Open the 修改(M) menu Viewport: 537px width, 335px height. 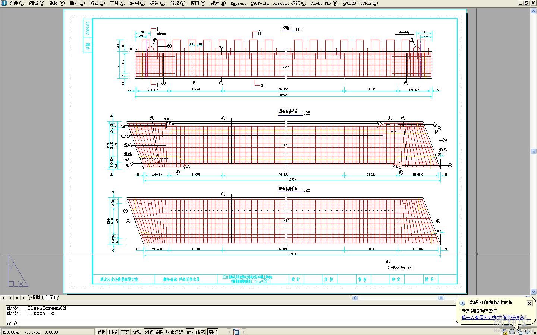point(178,3)
